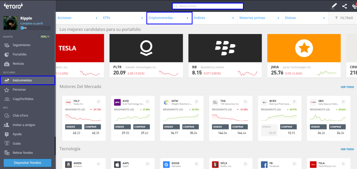Image resolution: width=357 pixels, height=169 pixels.
Task: Select the Criptomonedas tab
Action: [169, 18]
